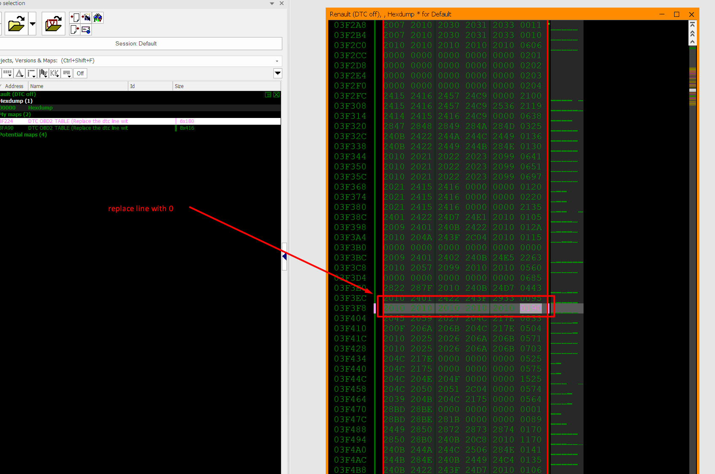Select hex value 2506 in row 03F4A0
715x474 pixels.
coord(476,450)
